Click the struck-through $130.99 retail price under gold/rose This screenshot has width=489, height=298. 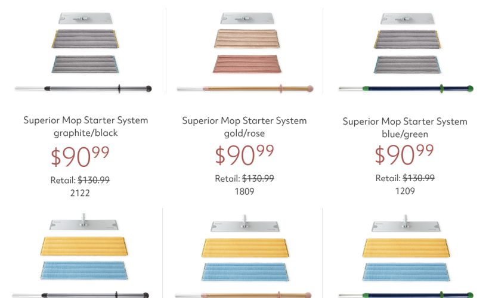pyautogui.click(x=258, y=179)
